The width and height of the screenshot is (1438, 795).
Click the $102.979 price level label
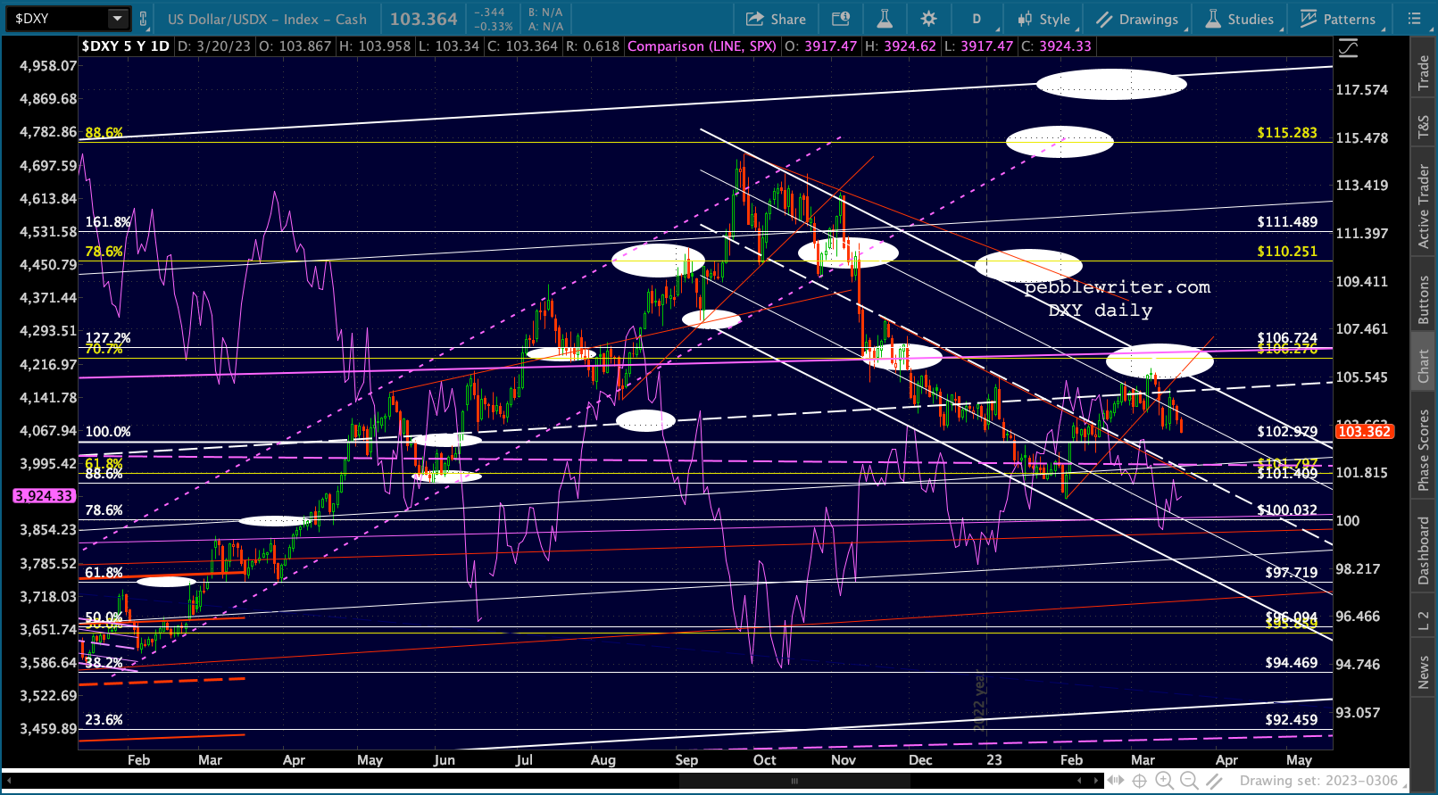pyautogui.click(x=1287, y=431)
